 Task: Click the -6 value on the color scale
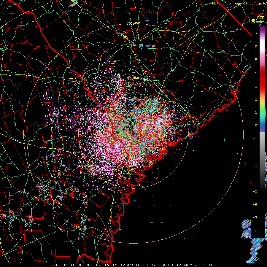[255, 204]
